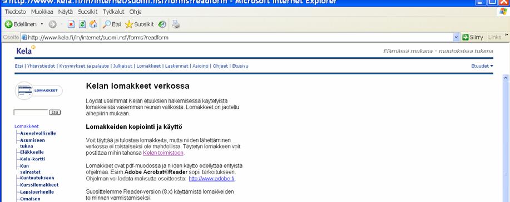Follow the Kelan toimistoon link
This screenshot has height=202, width=510.
click(x=163, y=153)
